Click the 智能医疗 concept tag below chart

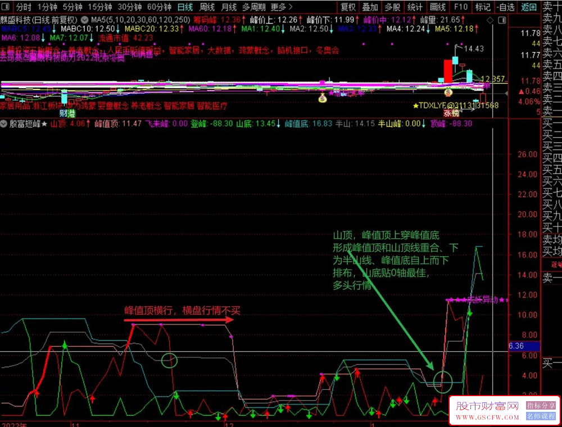pyautogui.click(x=212, y=106)
